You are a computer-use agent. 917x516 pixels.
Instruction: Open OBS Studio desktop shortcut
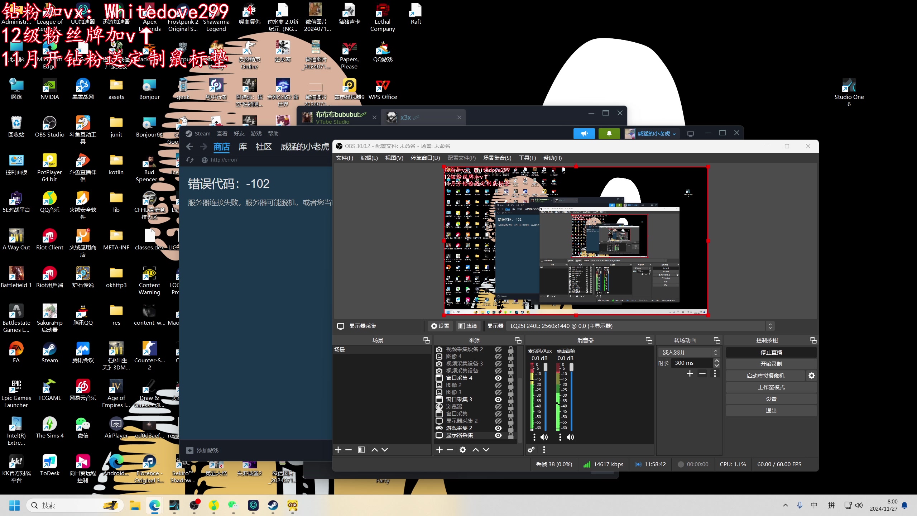tap(50, 126)
